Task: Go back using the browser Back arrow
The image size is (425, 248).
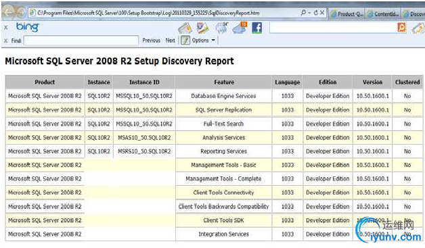Action: click(8, 12)
